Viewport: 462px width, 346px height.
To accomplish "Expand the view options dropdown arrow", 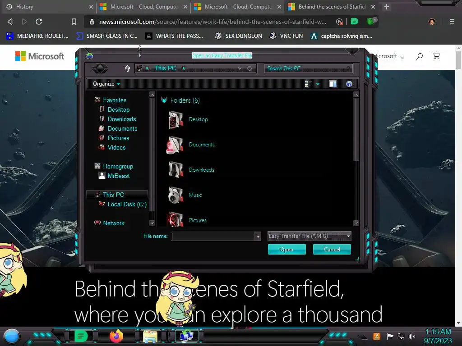I will click(318, 84).
